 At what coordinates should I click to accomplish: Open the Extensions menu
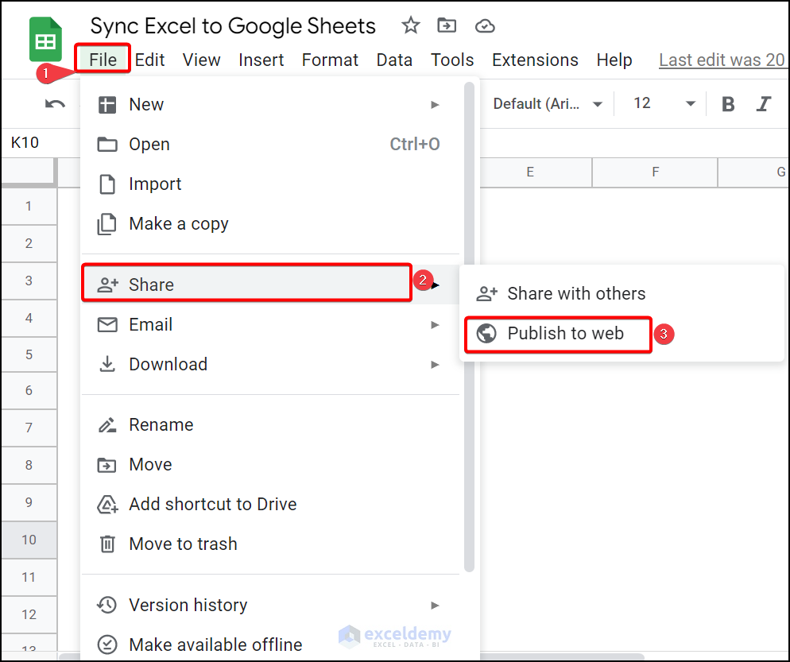[535, 60]
